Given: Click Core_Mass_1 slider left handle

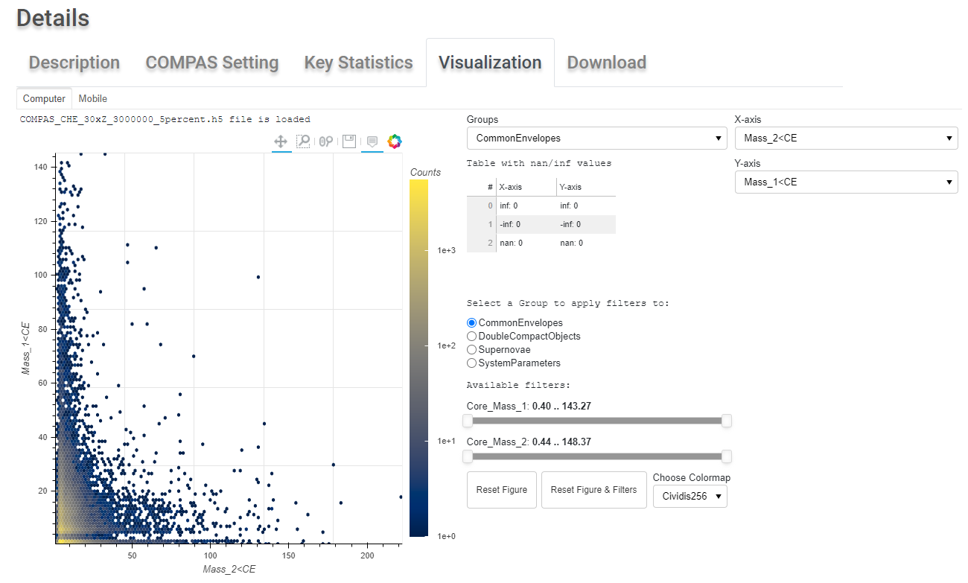Looking at the screenshot, I should coord(468,421).
